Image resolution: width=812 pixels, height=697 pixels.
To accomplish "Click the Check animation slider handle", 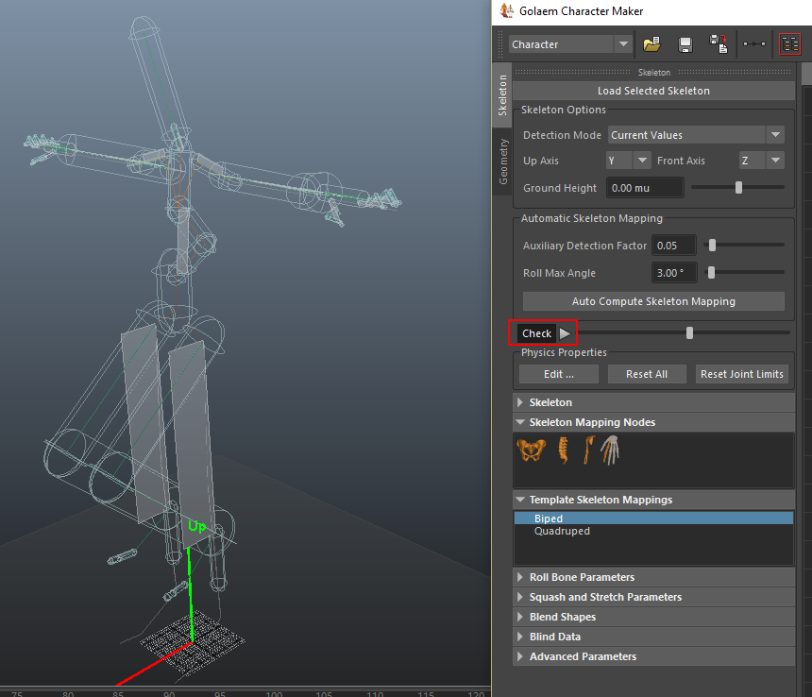I will [689, 333].
